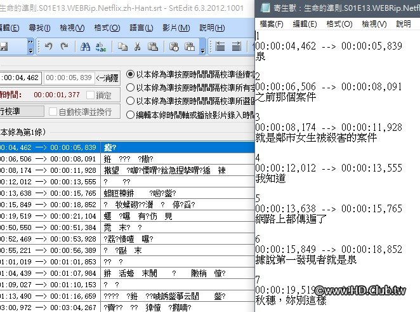Open SrtEdit 說明(H) menu
Viewport: 420px width, 312px height.
pos(212,27)
